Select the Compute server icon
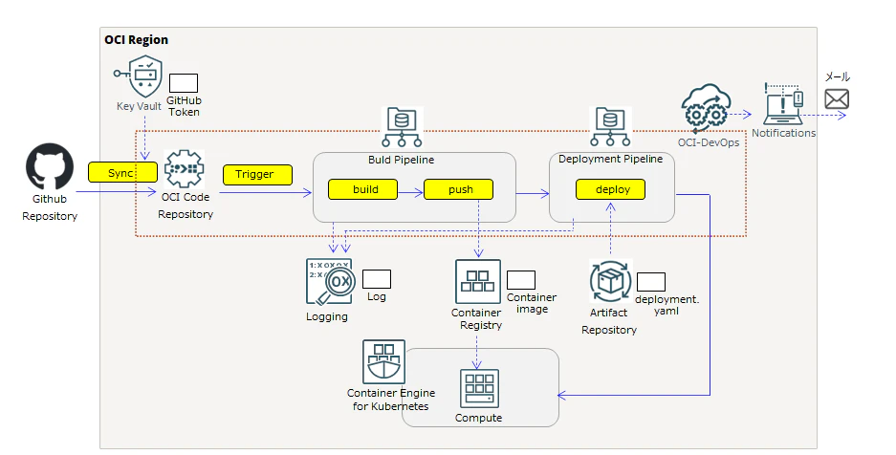This screenshot has height=455, width=896. coord(479,389)
